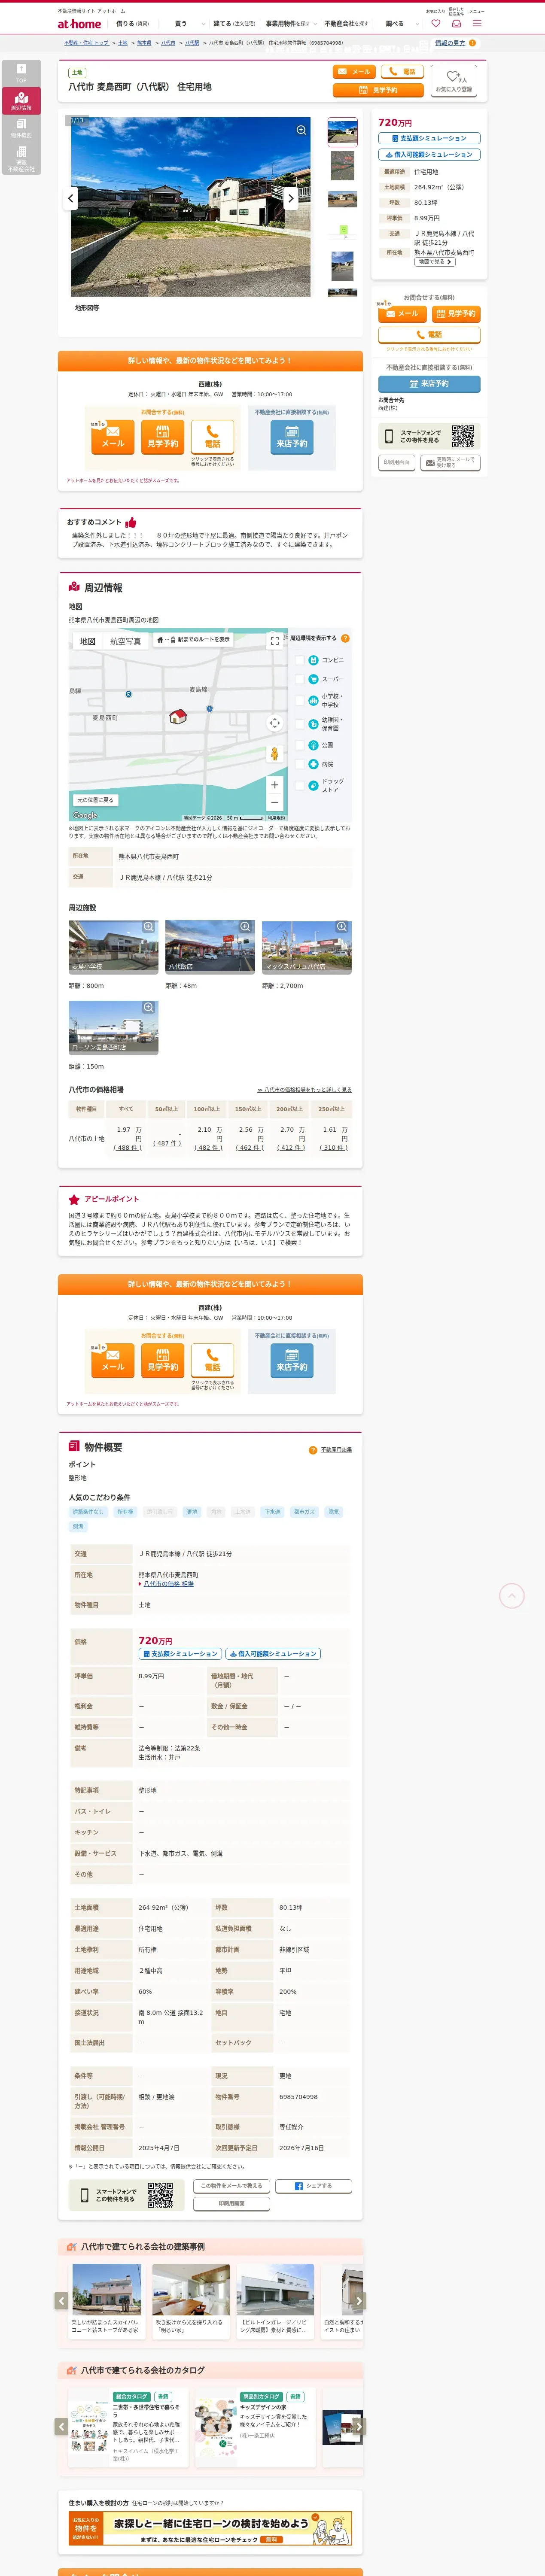The width and height of the screenshot is (545, 2576).
Task: Open the saved-search inbox icon in header
Action: 456,23
